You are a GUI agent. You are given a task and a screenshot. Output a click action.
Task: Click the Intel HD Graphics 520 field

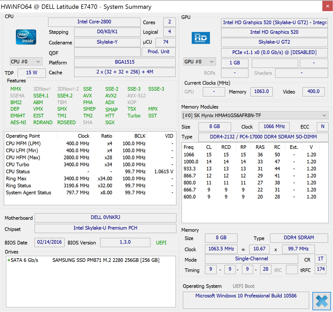click(274, 32)
